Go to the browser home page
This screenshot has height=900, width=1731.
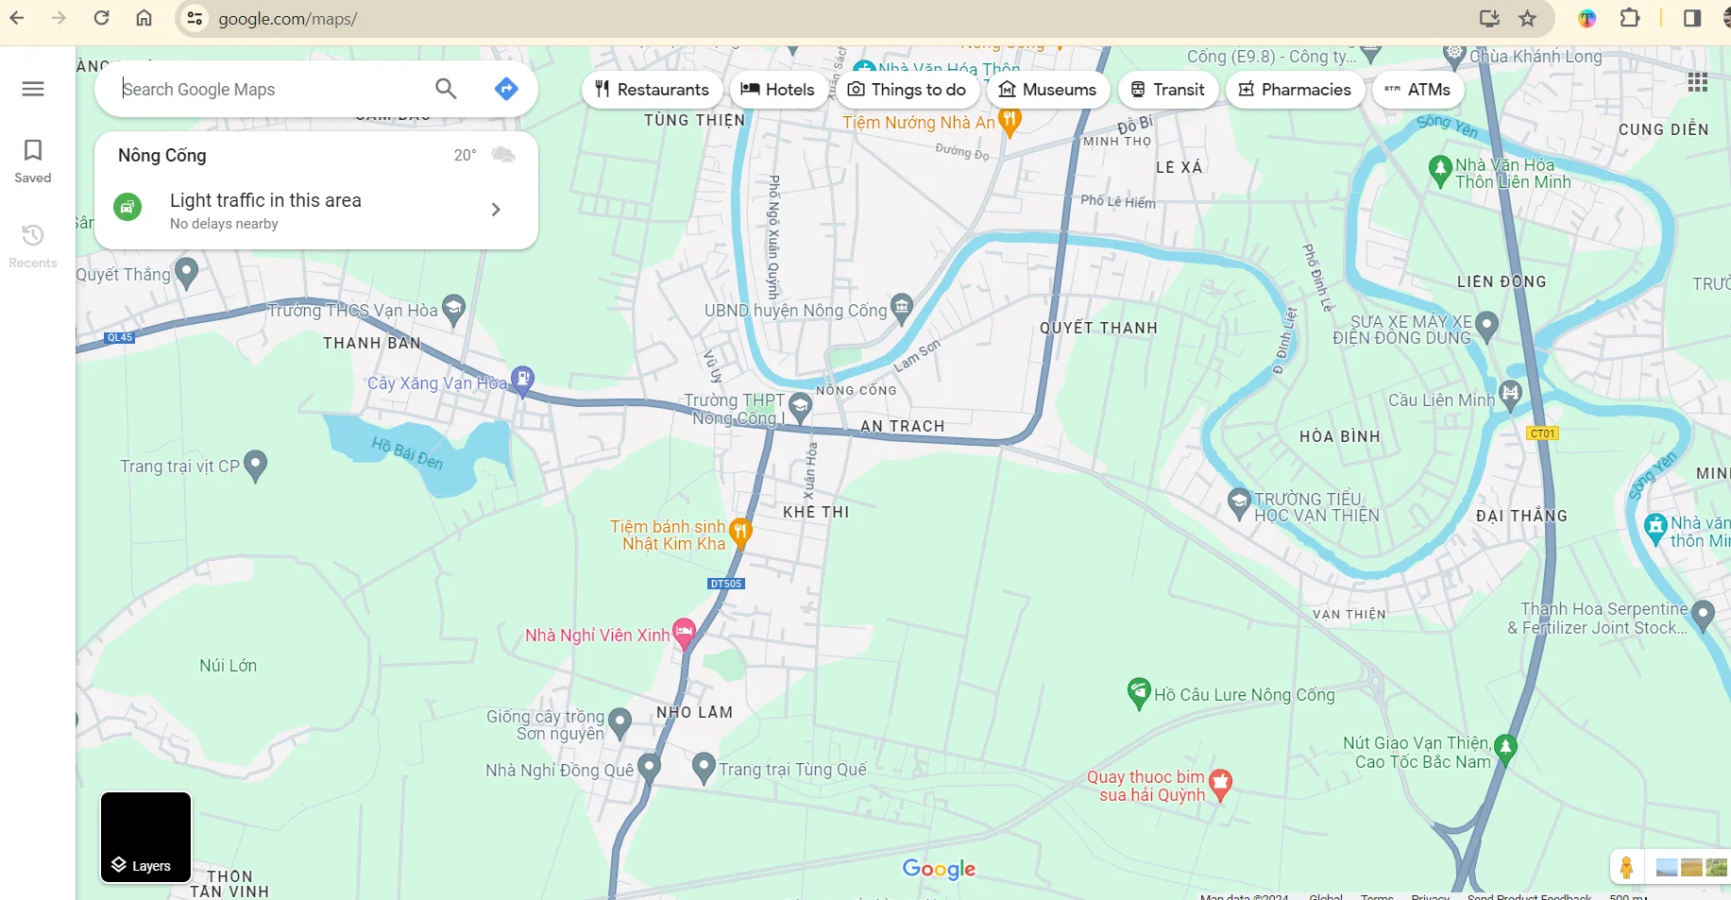click(x=144, y=18)
